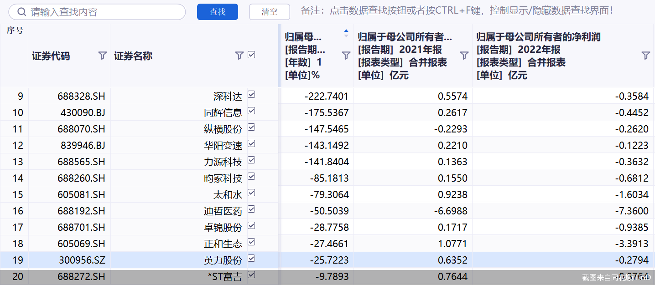Select code cell 605069.SH
Screen dimensions: 655x285
point(81,244)
